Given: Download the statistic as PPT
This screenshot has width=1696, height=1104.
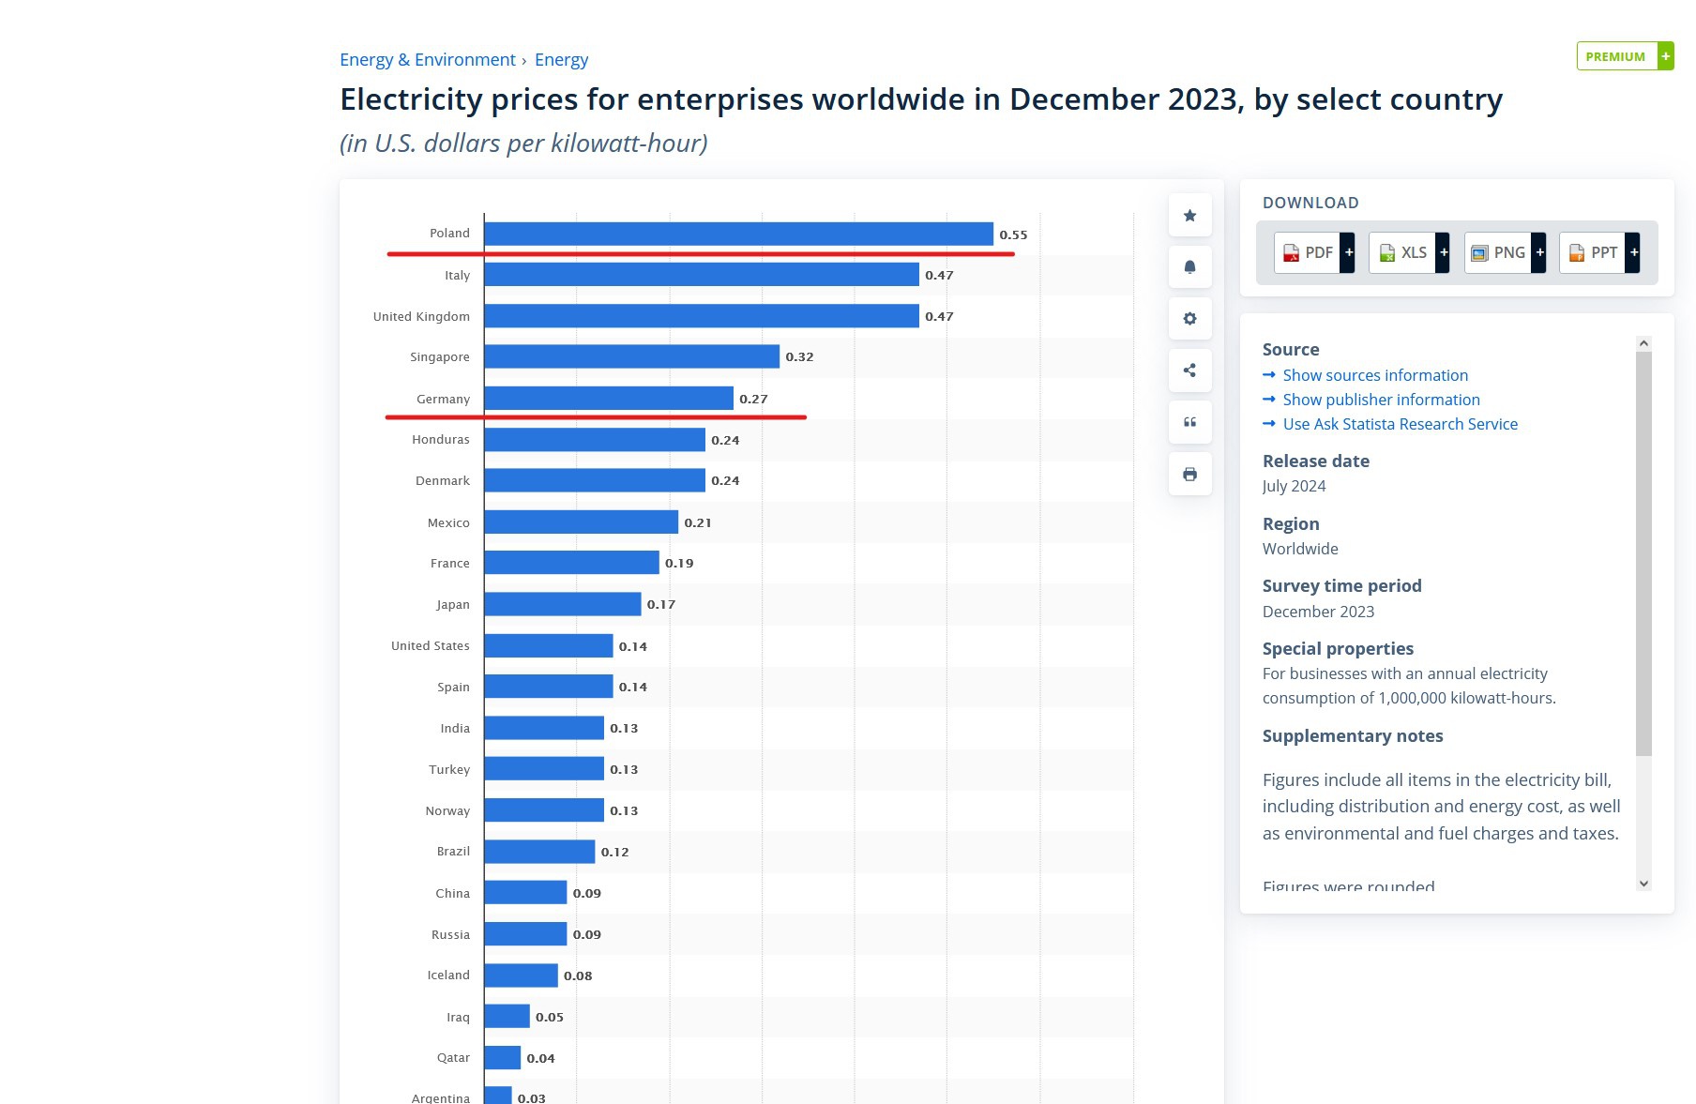Looking at the screenshot, I should [1598, 252].
